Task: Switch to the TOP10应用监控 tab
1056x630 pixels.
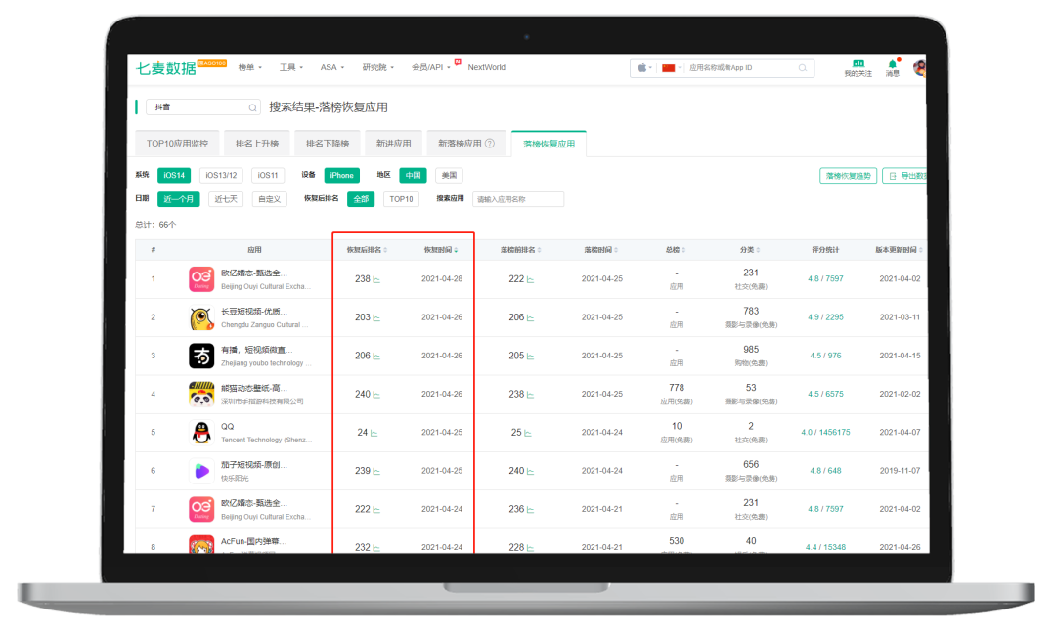Action: (x=177, y=144)
